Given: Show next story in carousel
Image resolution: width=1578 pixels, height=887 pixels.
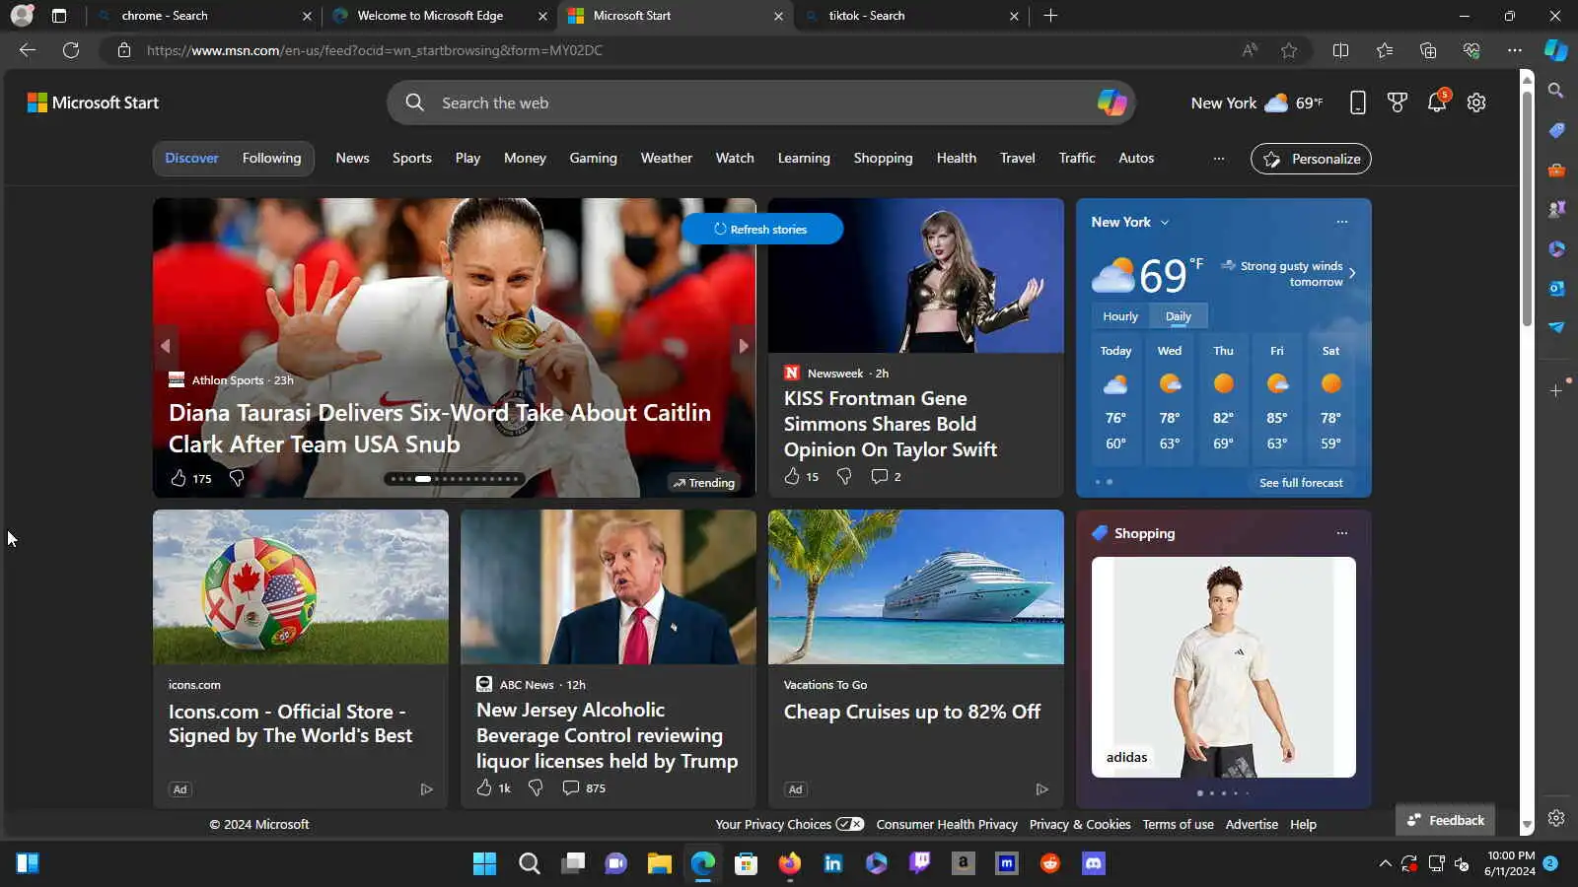Looking at the screenshot, I should pyautogui.click(x=744, y=346).
